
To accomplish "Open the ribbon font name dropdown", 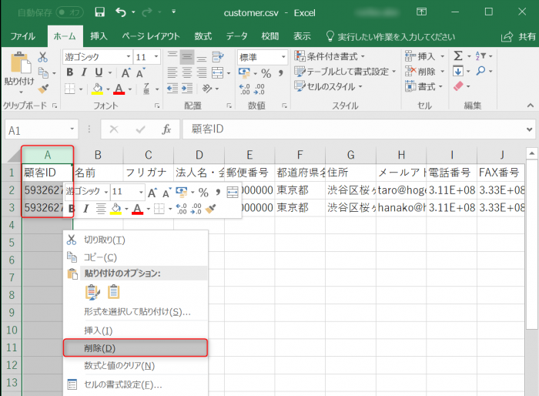I will [128, 57].
